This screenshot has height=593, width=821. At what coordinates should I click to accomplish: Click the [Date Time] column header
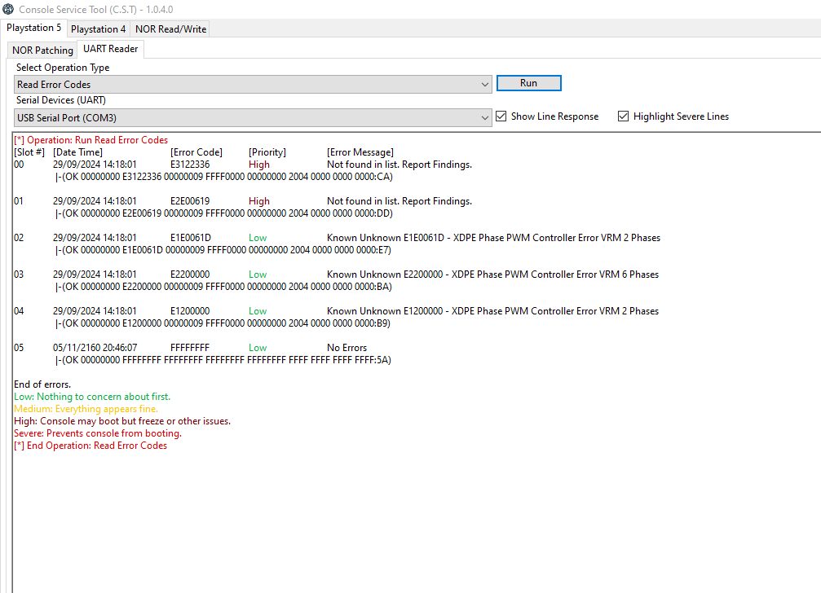pyautogui.click(x=77, y=152)
